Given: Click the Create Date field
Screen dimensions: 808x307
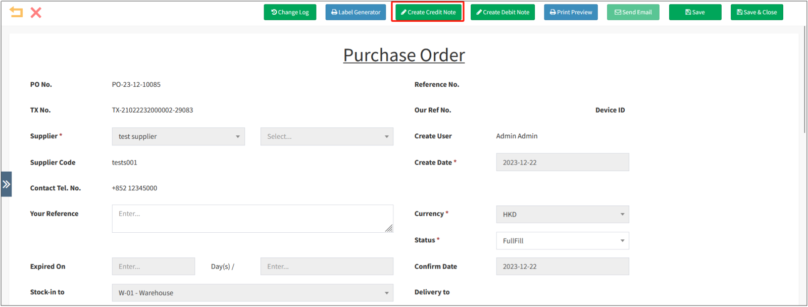Looking at the screenshot, I should (563, 163).
